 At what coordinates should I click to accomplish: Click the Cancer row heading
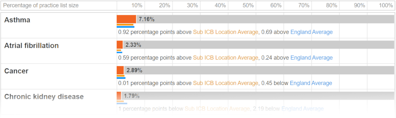tap(16, 71)
